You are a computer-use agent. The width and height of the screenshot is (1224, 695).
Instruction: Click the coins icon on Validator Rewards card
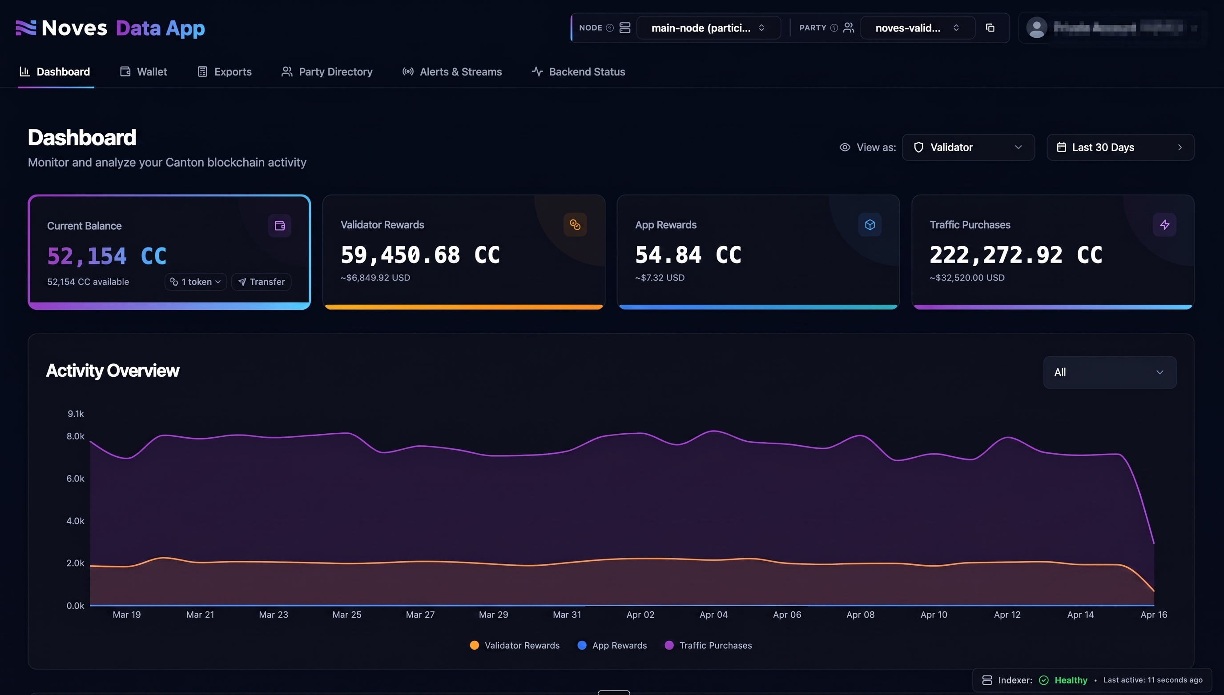point(575,224)
